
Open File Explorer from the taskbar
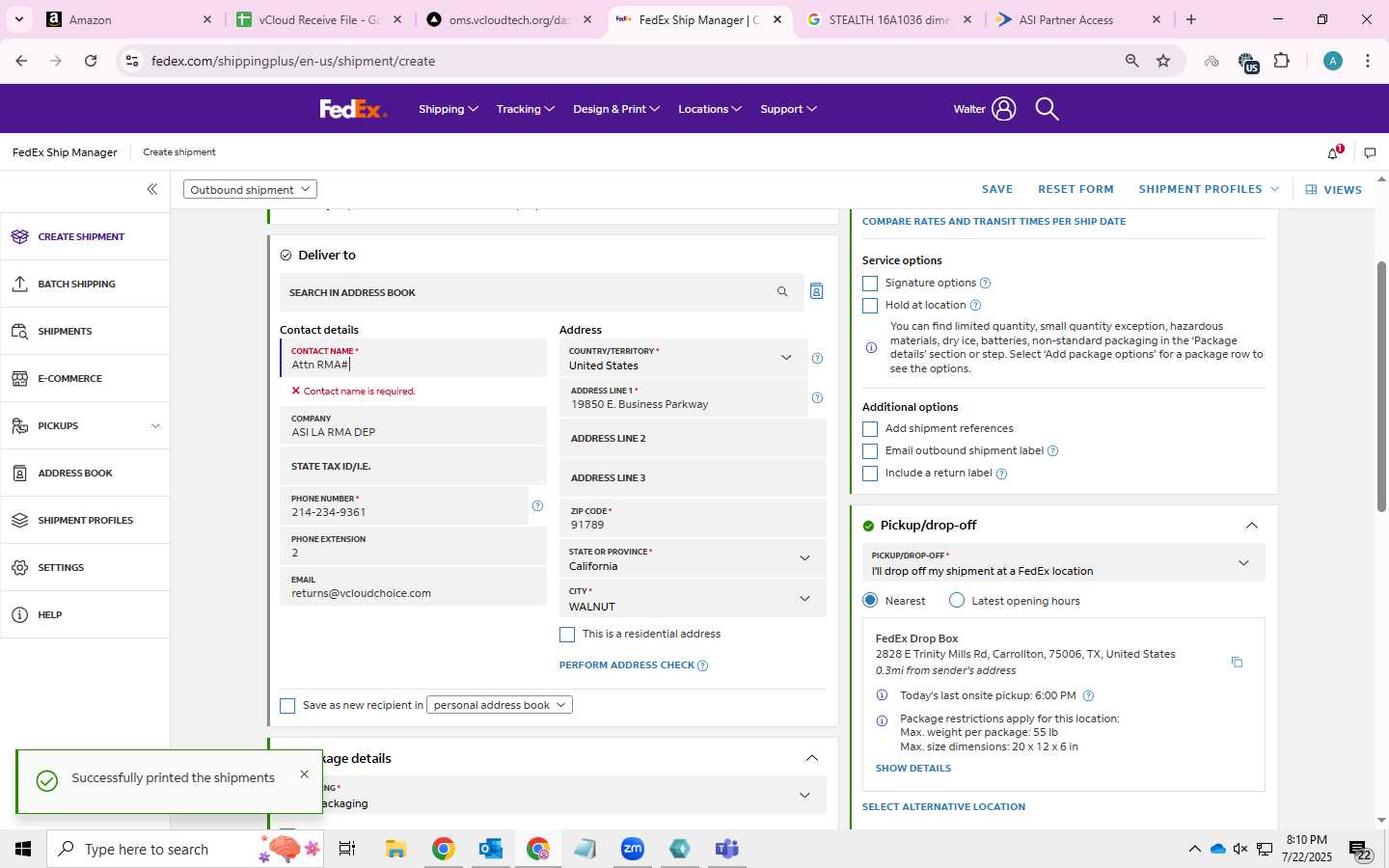pos(396,849)
